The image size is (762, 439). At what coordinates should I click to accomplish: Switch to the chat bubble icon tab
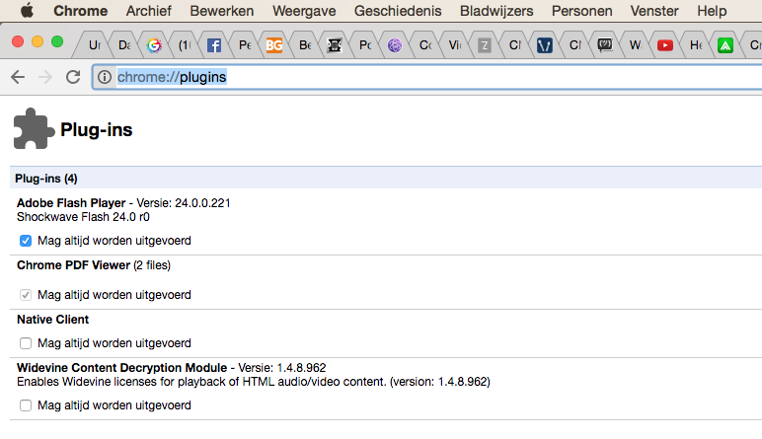click(x=604, y=45)
